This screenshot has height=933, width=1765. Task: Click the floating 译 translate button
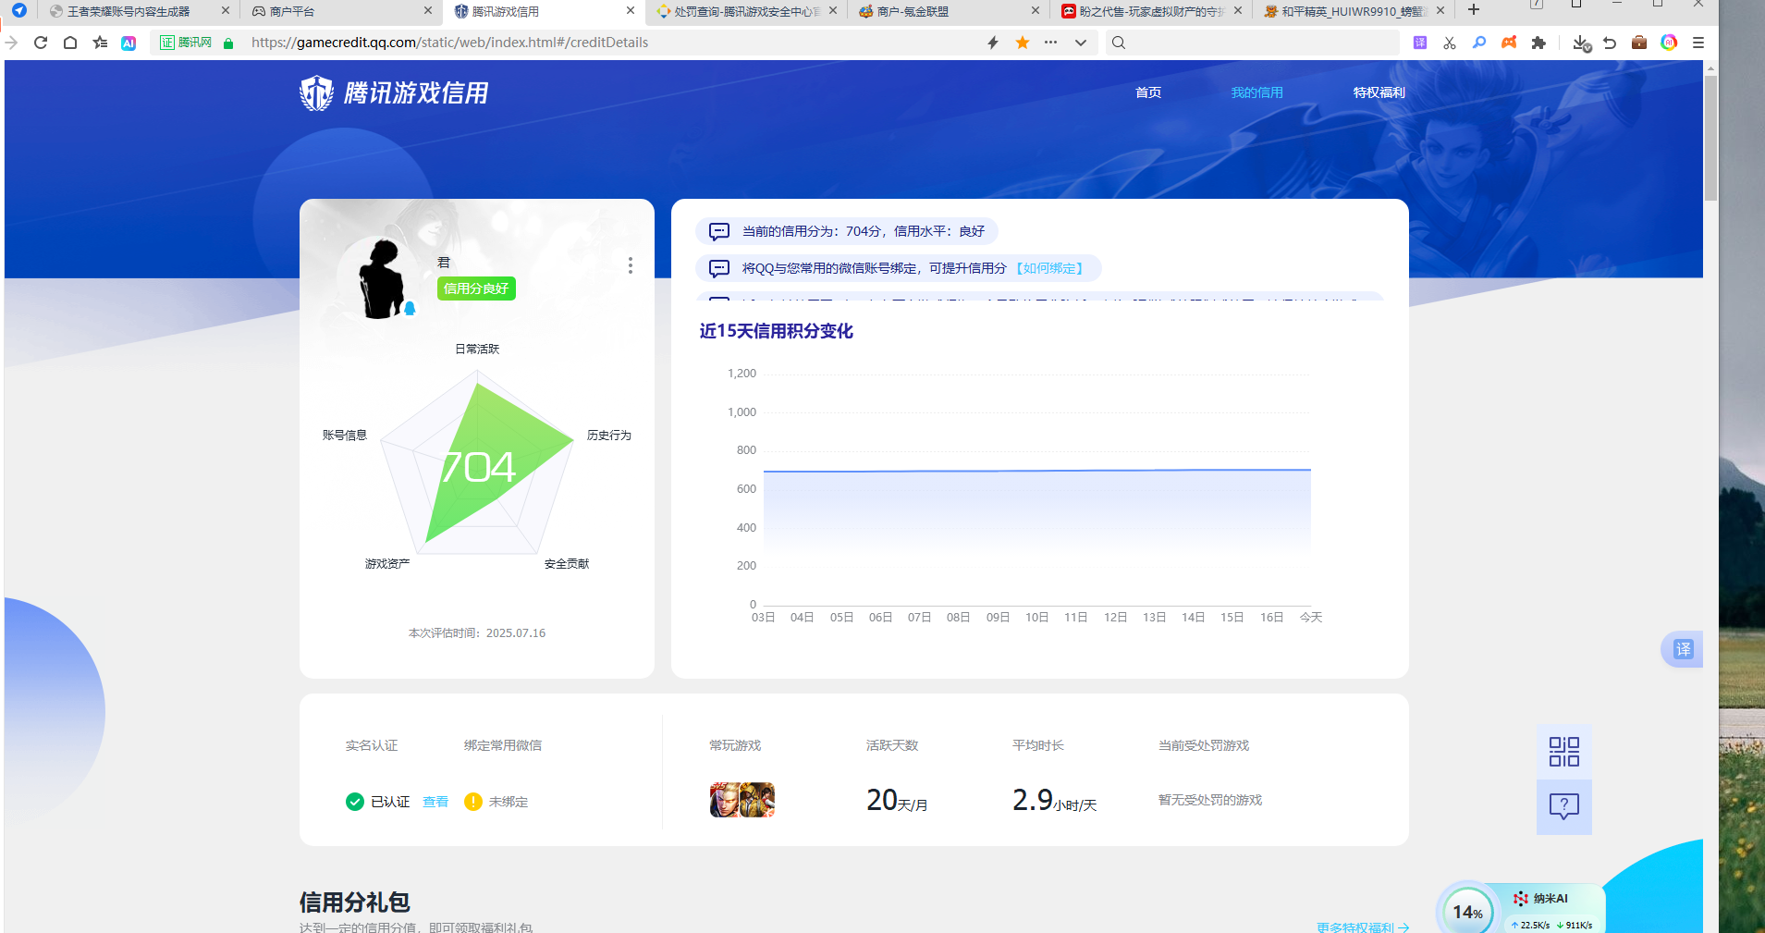pyautogui.click(x=1683, y=649)
